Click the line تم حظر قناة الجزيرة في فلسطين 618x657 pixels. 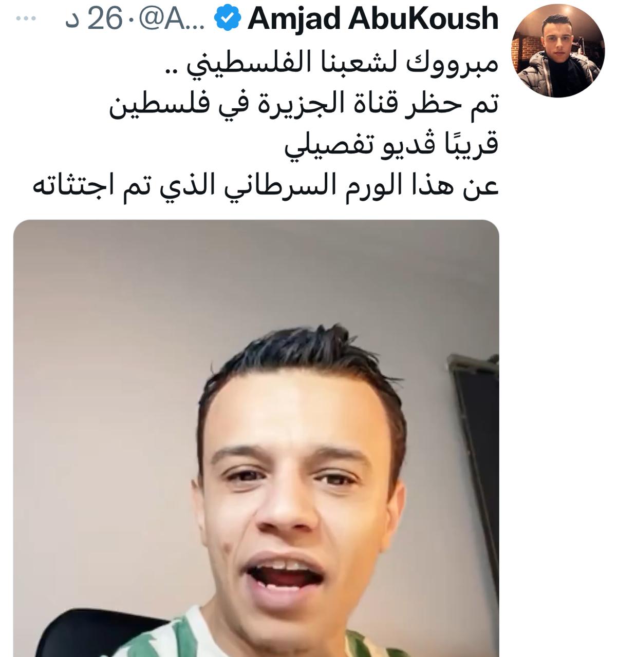coord(304,106)
